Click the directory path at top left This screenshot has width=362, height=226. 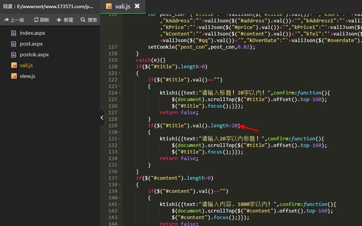click(x=48, y=6)
